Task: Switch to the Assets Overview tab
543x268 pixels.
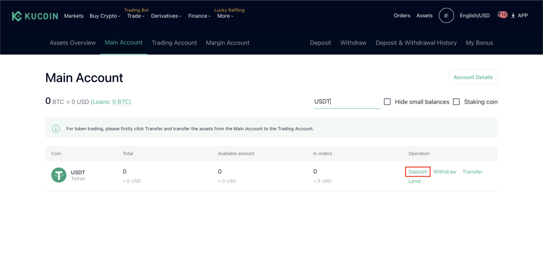Action: click(x=73, y=43)
